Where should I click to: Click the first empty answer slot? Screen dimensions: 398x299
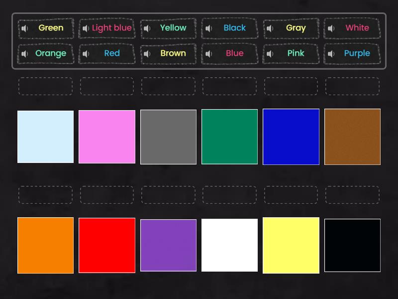pos(45,86)
